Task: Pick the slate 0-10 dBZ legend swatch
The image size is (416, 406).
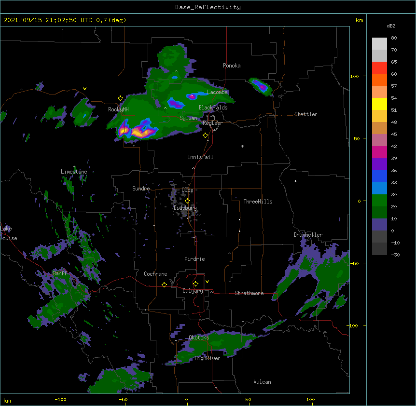Action: (x=379, y=225)
